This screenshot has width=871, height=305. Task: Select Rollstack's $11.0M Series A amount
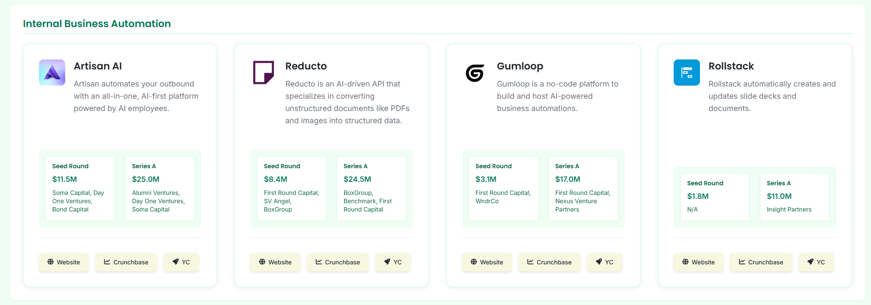tap(779, 196)
